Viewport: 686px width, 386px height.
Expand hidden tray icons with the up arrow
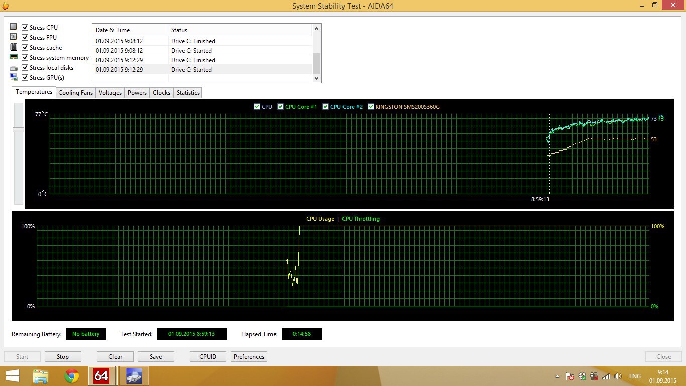558,376
